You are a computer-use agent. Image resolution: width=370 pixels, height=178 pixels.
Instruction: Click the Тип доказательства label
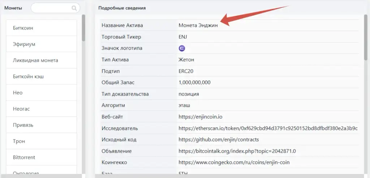125,94
